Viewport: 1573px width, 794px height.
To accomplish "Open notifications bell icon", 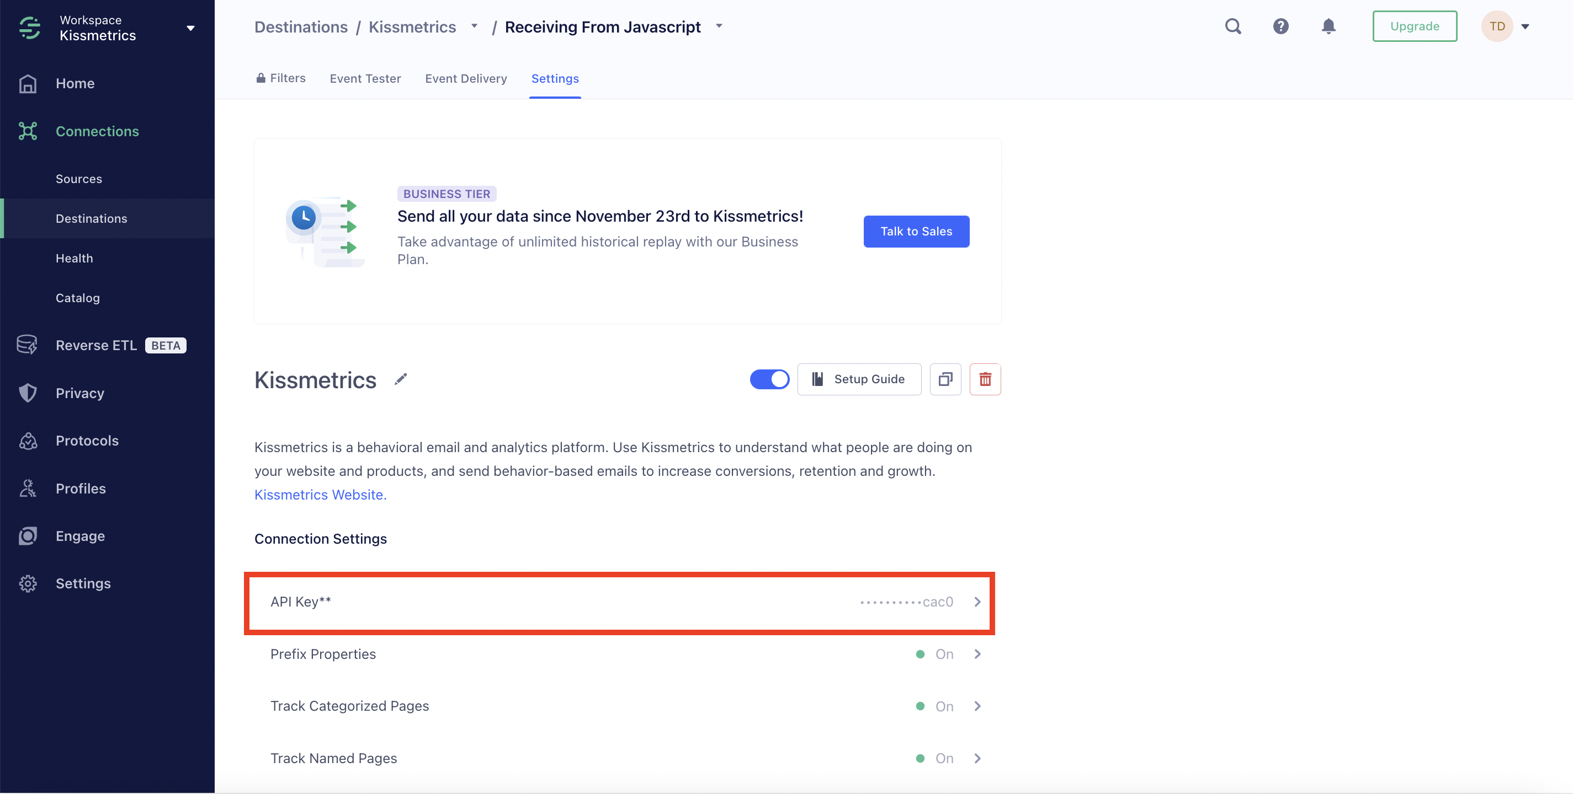I will 1328,26.
